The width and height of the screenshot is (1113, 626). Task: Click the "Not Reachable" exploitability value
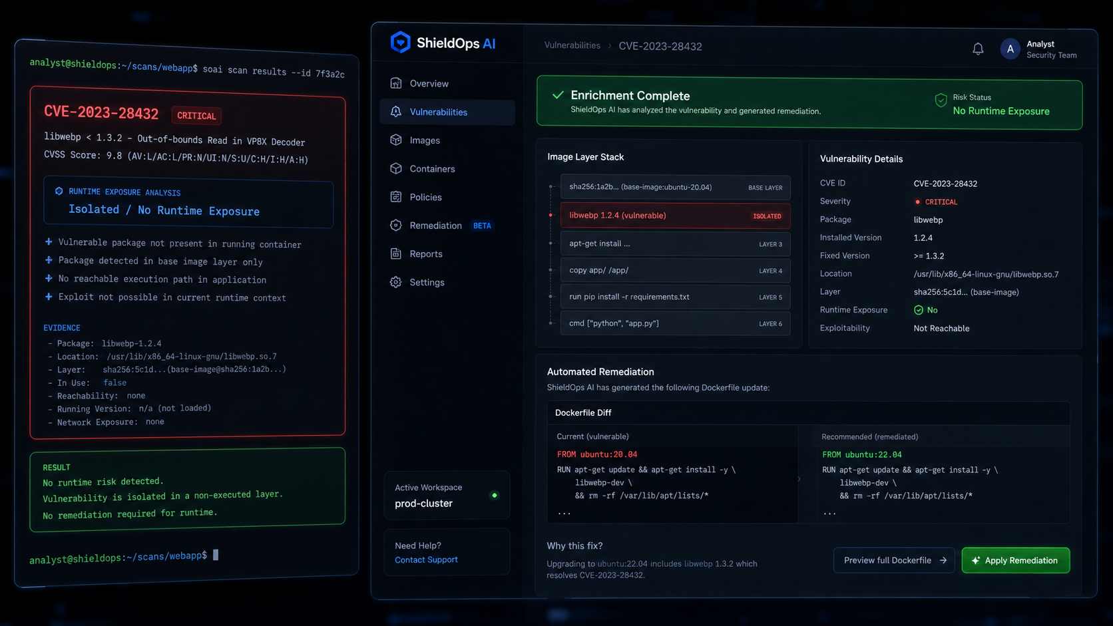(941, 328)
